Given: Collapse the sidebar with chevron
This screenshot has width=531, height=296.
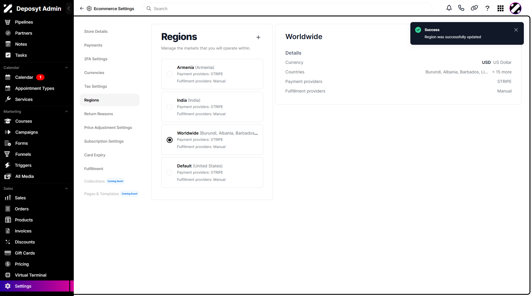Looking at the screenshot, I should [69, 8].
